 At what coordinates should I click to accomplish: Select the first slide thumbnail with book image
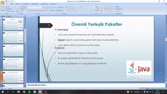pyautogui.click(x=13, y=24)
